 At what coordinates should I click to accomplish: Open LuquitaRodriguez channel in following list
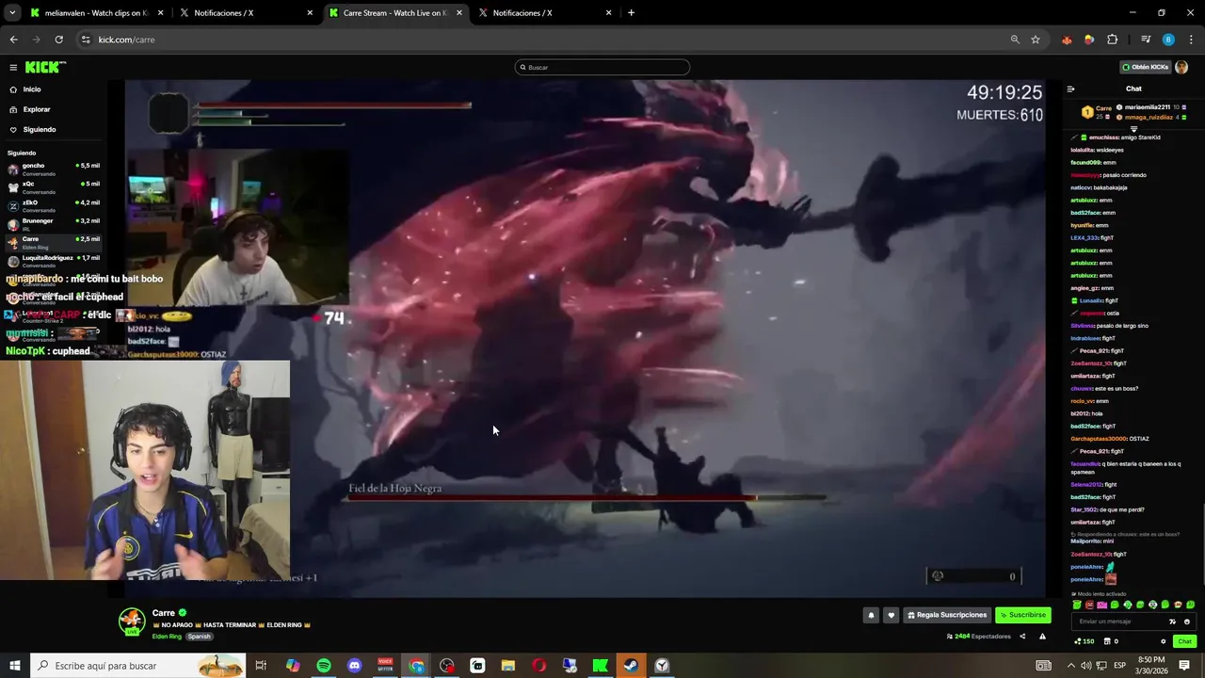coord(54,261)
